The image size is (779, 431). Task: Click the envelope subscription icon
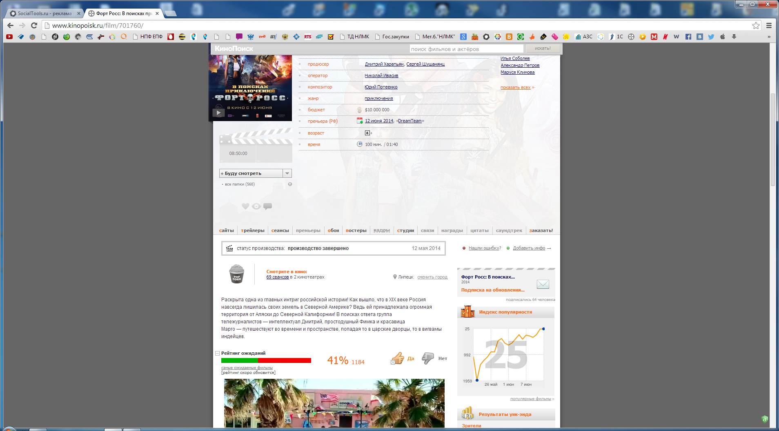tap(543, 284)
